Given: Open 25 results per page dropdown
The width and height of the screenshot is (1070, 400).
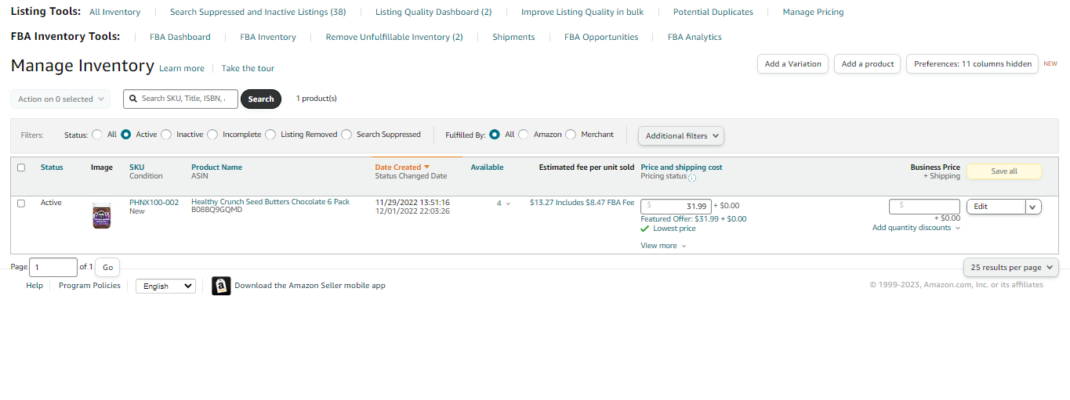Looking at the screenshot, I should [x=1011, y=268].
